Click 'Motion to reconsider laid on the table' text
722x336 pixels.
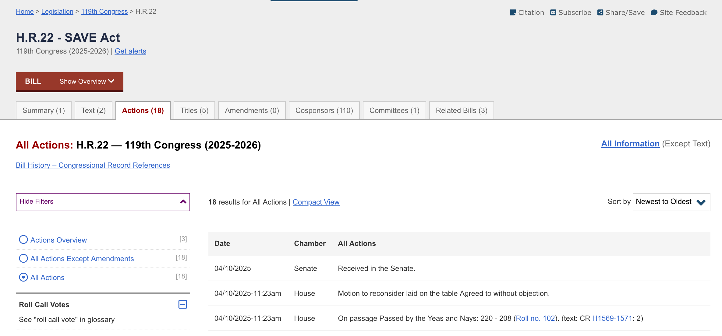click(x=398, y=293)
